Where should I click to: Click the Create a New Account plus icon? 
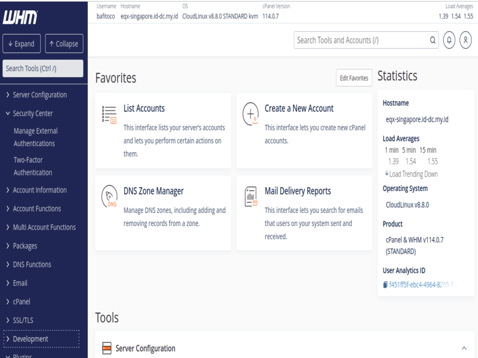250,114
